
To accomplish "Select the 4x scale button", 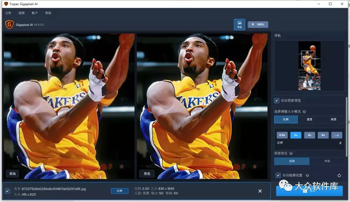I will coord(309,135).
